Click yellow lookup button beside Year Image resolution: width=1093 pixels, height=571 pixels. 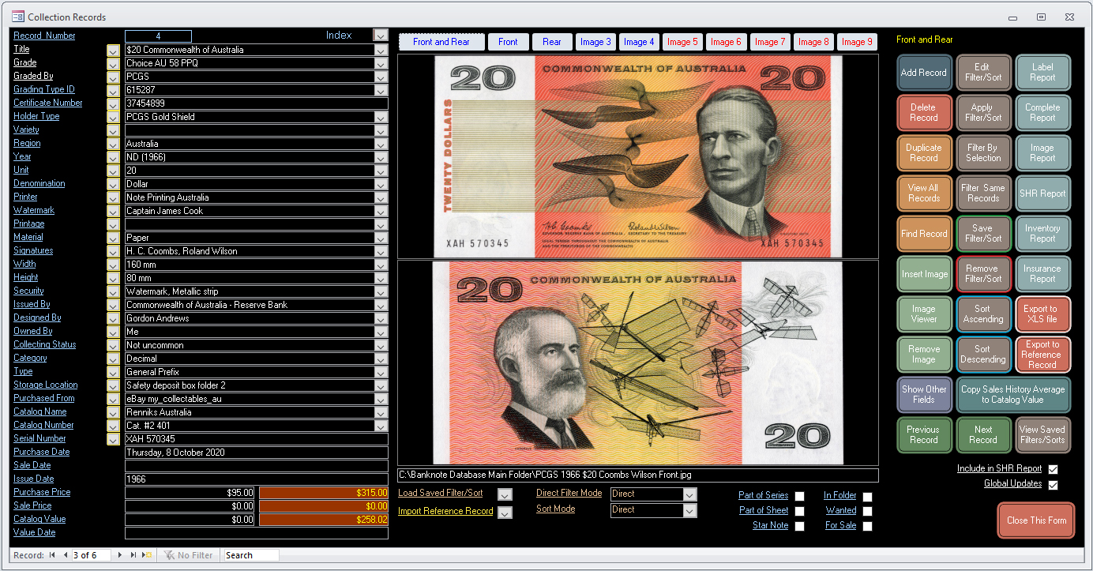point(113,157)
